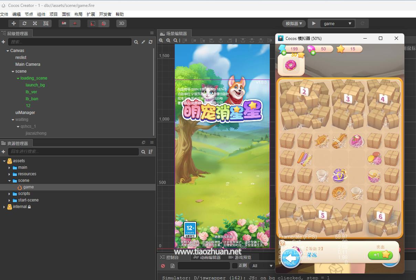The height and width of the screenshot is (280, 416).
Task: Collapse the assets root folder
Action: [x=4, y=161]
